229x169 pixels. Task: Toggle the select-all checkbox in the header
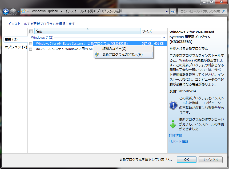click(31, 31)
